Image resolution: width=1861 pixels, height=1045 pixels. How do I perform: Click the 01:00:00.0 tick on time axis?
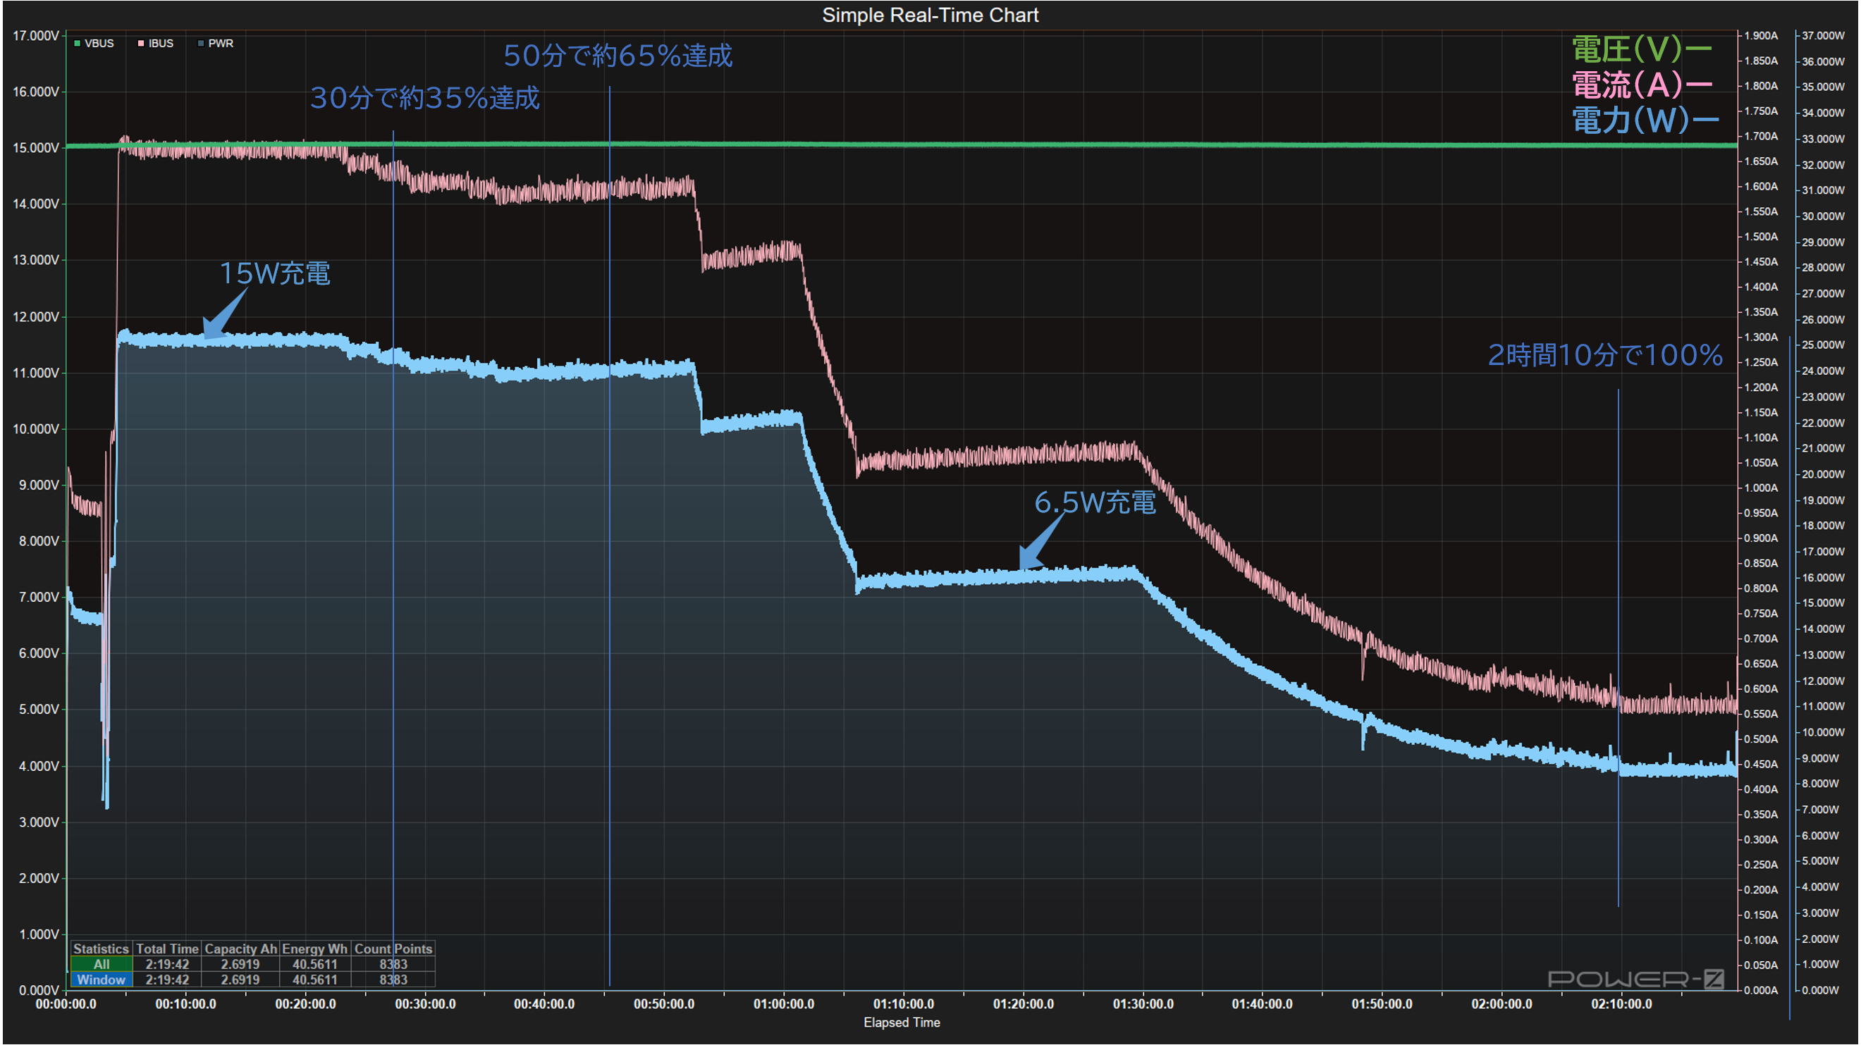click(783, 1004)
